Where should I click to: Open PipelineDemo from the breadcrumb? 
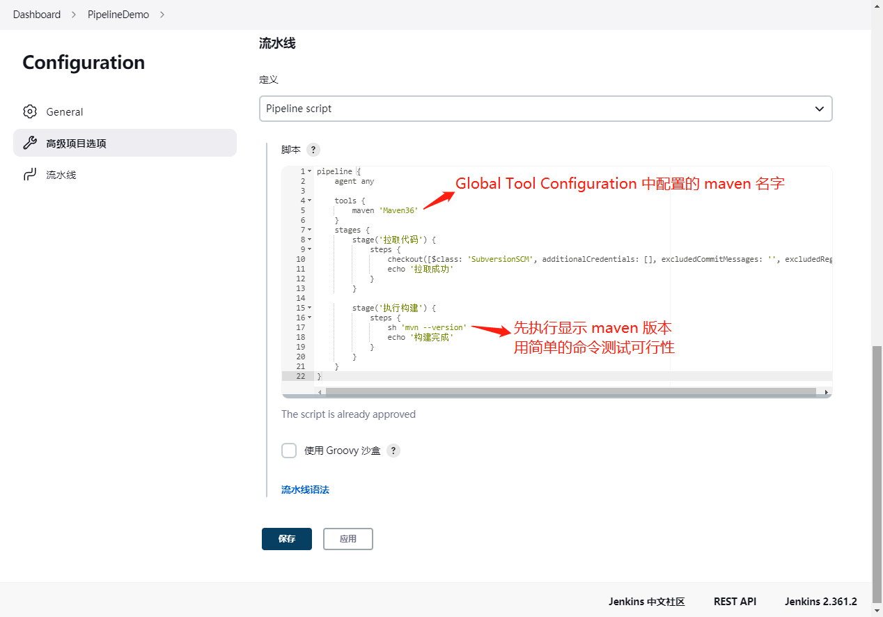pyautogui.click(x=118, y=14)
